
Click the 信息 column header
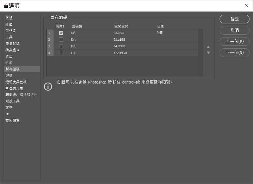pyautogui.click(x=161, y=26)
